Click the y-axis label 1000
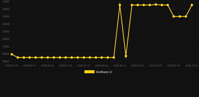The height and width of the screenshot is (97, 199). click(6, 2)
